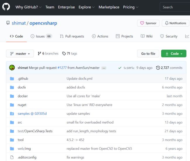190x161 pixels.
Task: Expand the green Code download dropdown
Action: click(174, 54)
